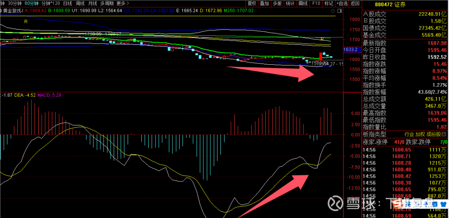The image size is (449, 218).
Task: Click the 国债成交 value 27345.42亿
Action: point(432,28)
